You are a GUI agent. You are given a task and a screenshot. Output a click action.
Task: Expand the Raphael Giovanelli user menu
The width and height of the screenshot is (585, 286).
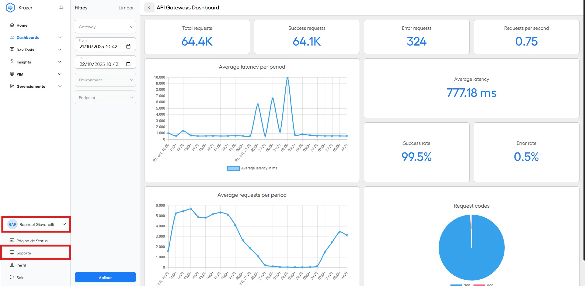click(36, 224)
